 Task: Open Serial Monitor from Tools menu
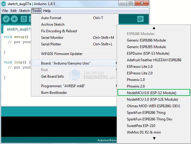pyautogui.click(x=74, y=38)
